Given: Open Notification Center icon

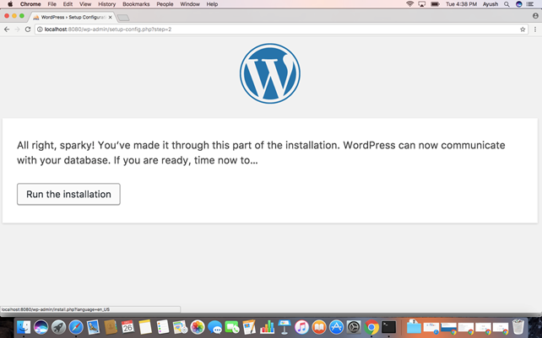Looking at the screenshot, I should [530, 4].
